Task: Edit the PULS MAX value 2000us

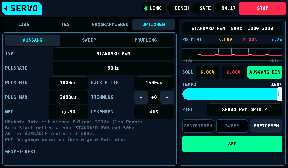Action: coord(68,97)
